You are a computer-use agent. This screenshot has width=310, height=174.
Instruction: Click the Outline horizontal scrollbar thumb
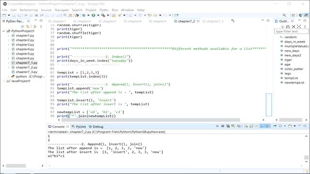point(291,120)
